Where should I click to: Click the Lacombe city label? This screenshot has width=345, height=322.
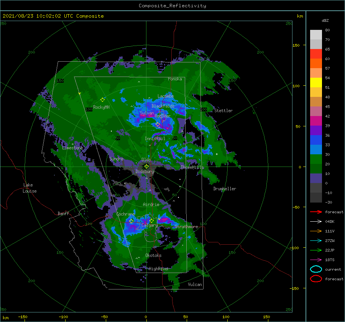tap(166, 96)
